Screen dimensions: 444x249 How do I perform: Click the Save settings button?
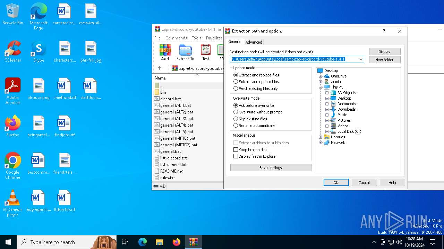coord(271,168)
